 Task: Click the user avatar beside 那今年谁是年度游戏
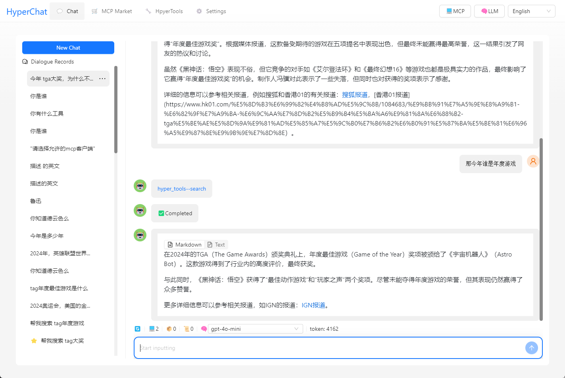533,161
